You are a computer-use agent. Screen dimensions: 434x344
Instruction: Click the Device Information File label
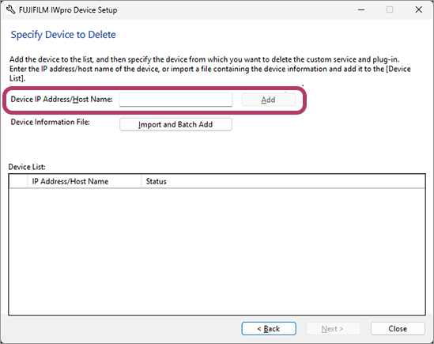coord(50,122)
